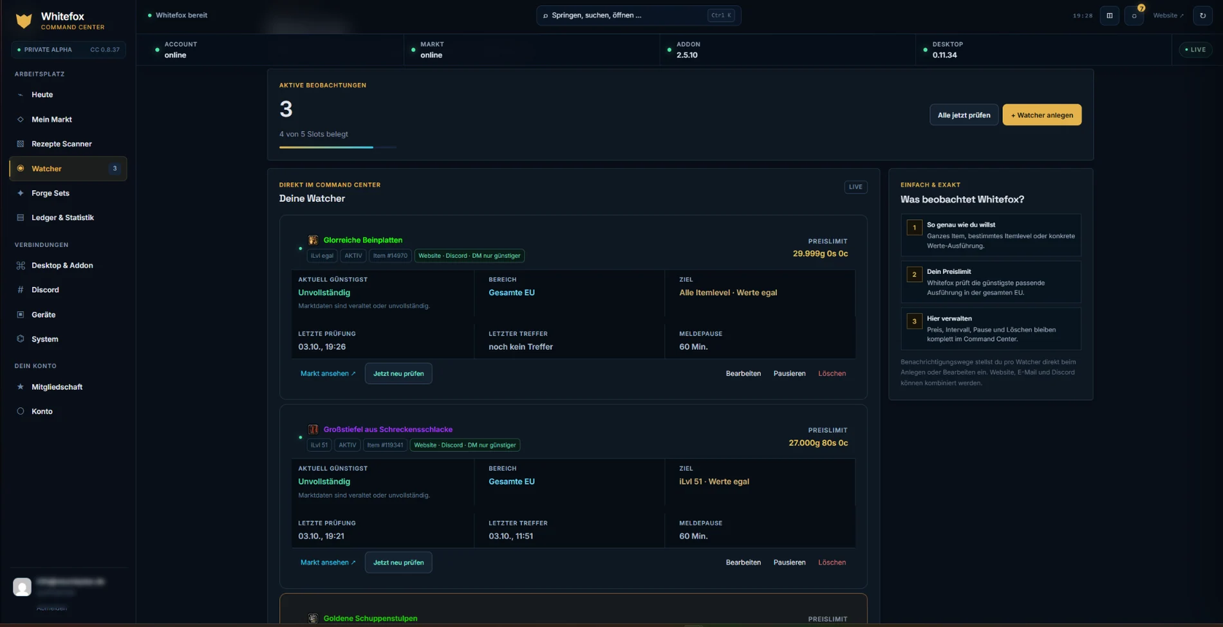This screenshot has width=1223, height=627.
Task: Open Mitgliedschaft page
Action: [x=68, y=386]
